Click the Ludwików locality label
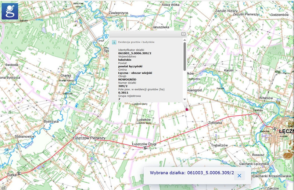This screenshot has width=294, height=190. coord(144,120)
